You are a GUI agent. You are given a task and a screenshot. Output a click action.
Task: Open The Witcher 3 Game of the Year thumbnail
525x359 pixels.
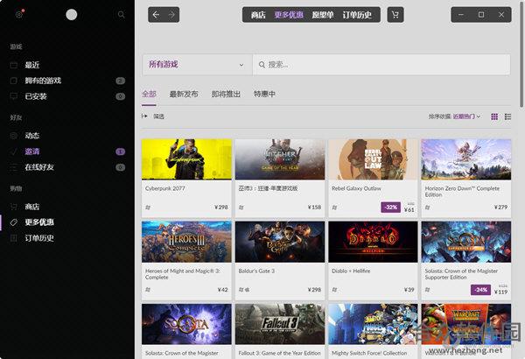coord(280,159)
